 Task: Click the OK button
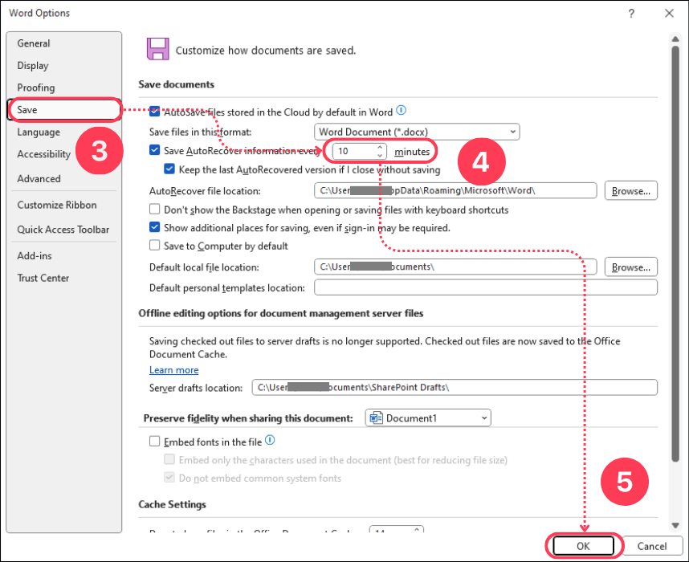pos(584,545)
